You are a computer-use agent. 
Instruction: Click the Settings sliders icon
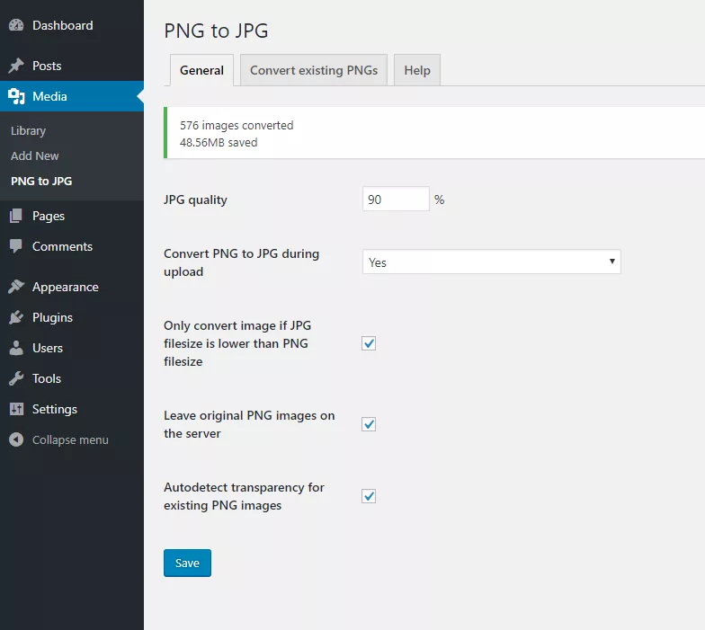tap(16, 409)
